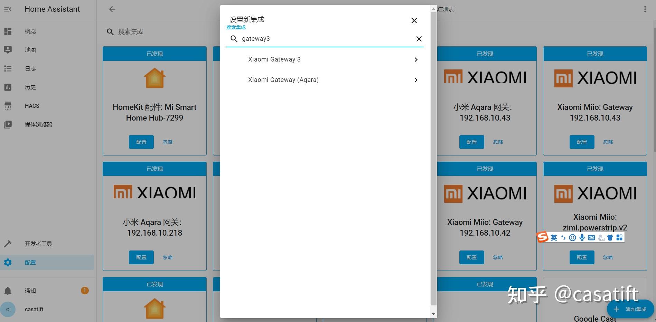This screenshot has width=656, height=322.
Task: Open the casatift user avatar
Action: click(x=8, y=310)
